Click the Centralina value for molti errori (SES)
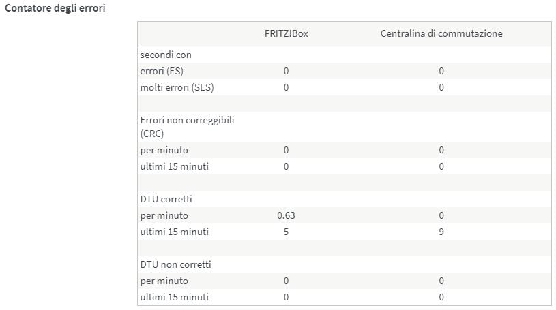Viewport: 556px width, 310px height. [x=441, y=87]
